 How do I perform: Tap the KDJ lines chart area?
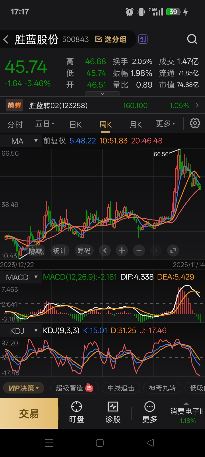[102, 357]
